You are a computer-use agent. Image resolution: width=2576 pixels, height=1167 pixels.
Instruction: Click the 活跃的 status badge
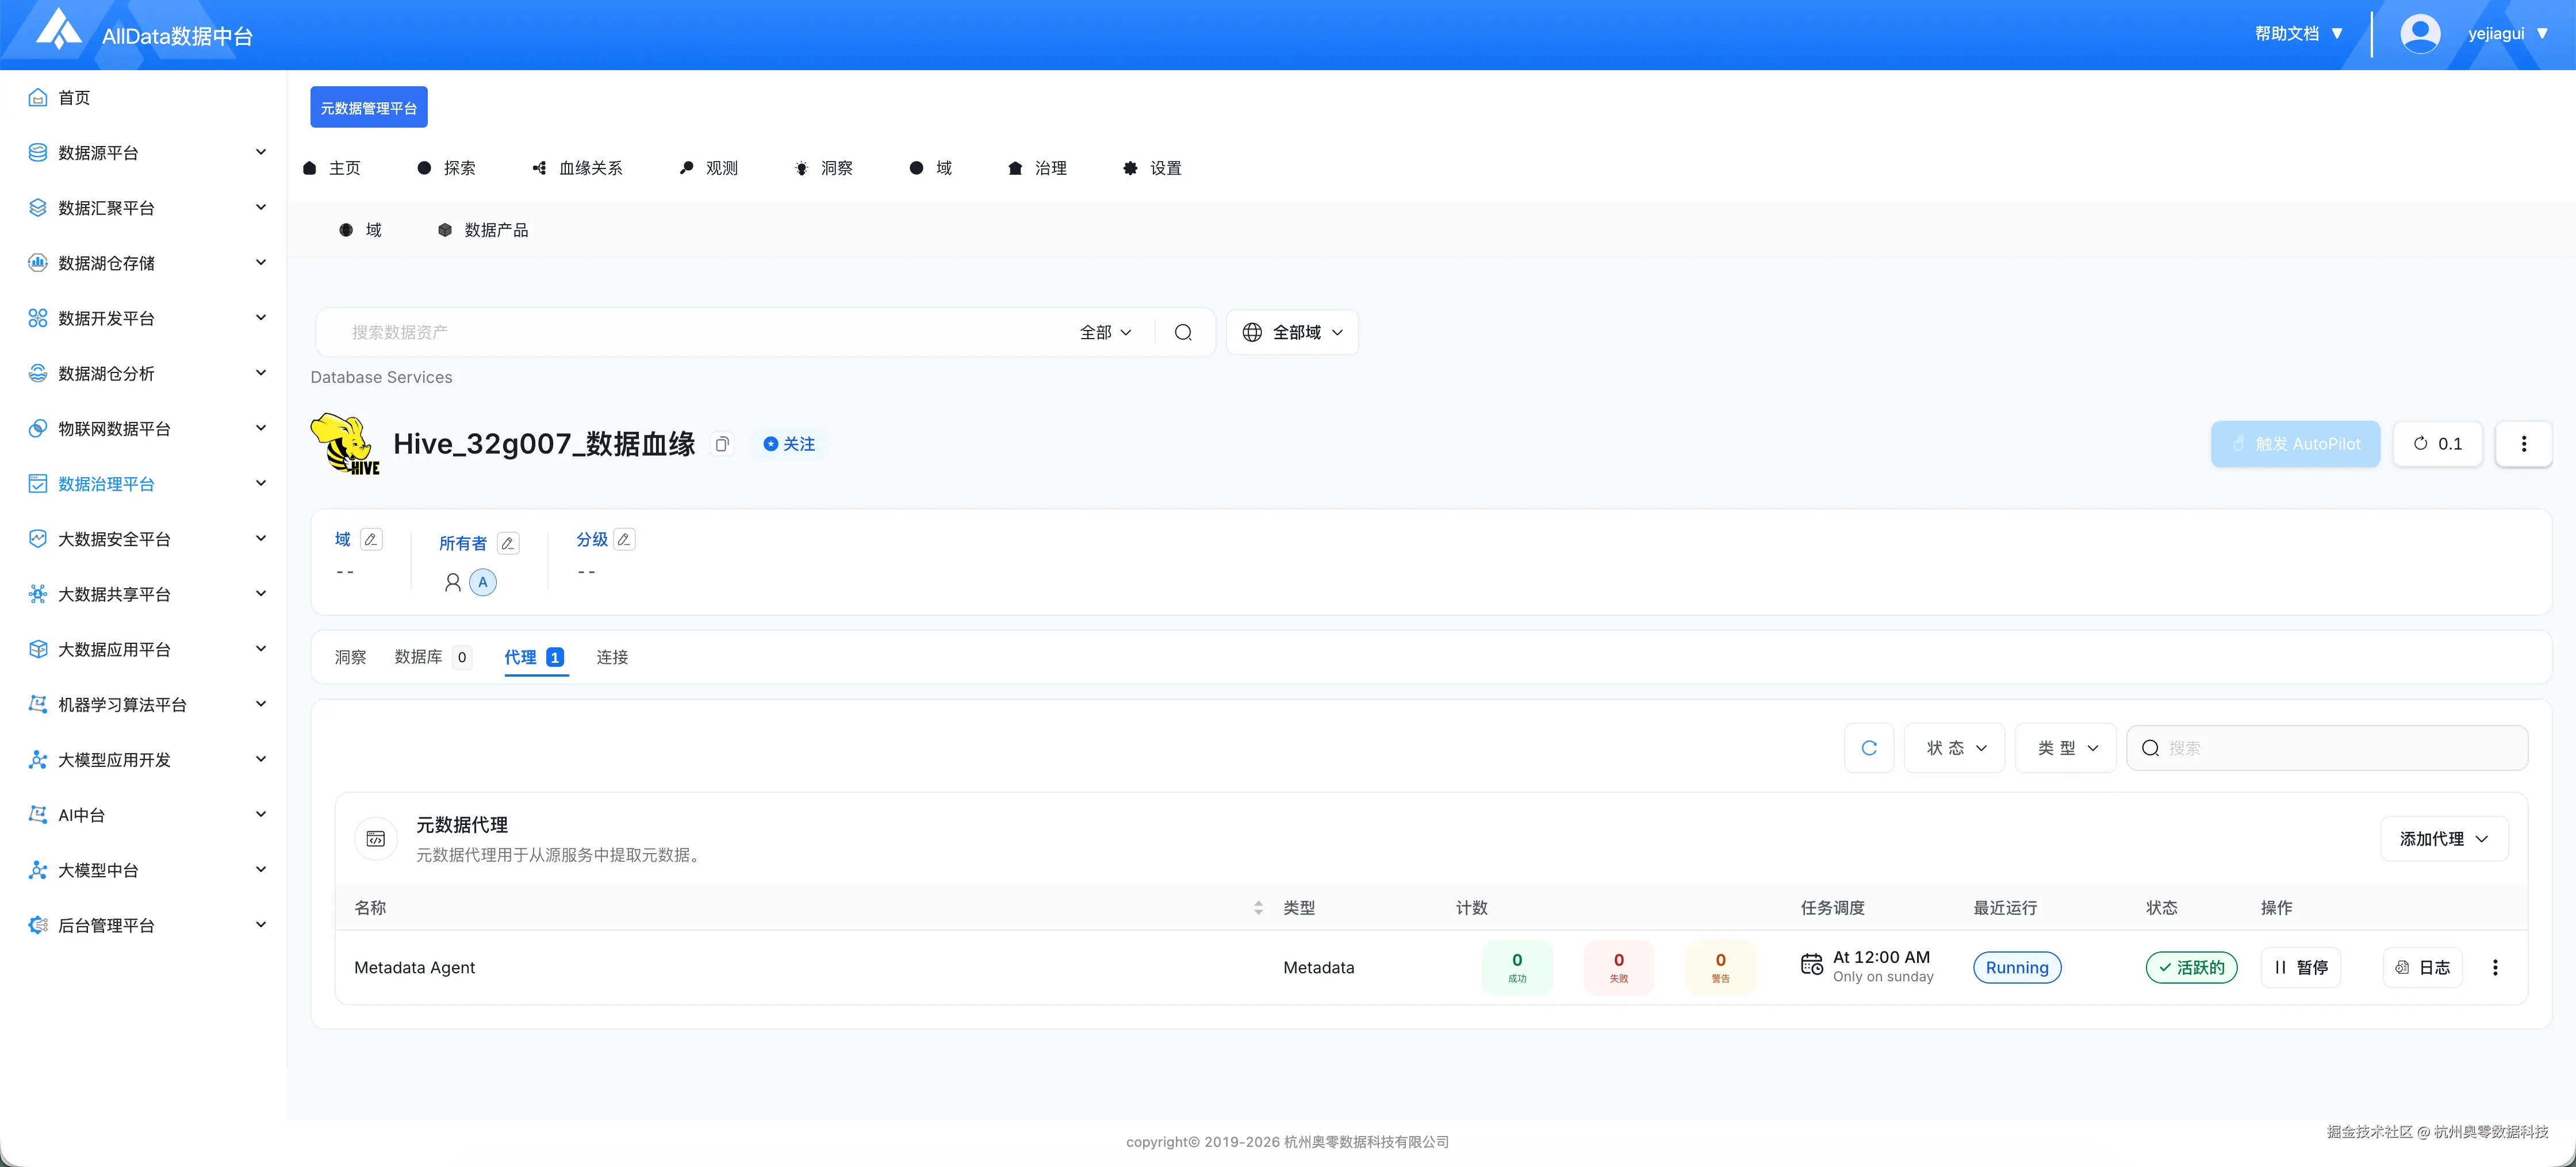coord(2191,967)
